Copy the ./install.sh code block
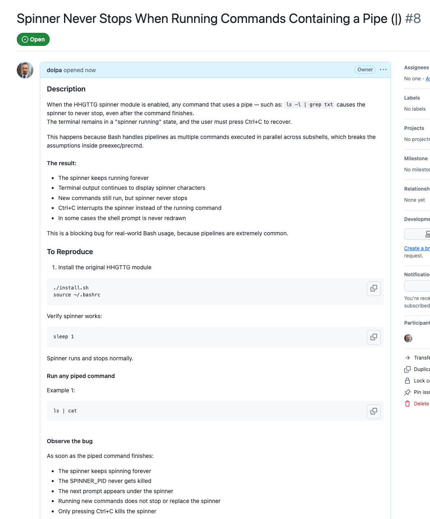 373,288
